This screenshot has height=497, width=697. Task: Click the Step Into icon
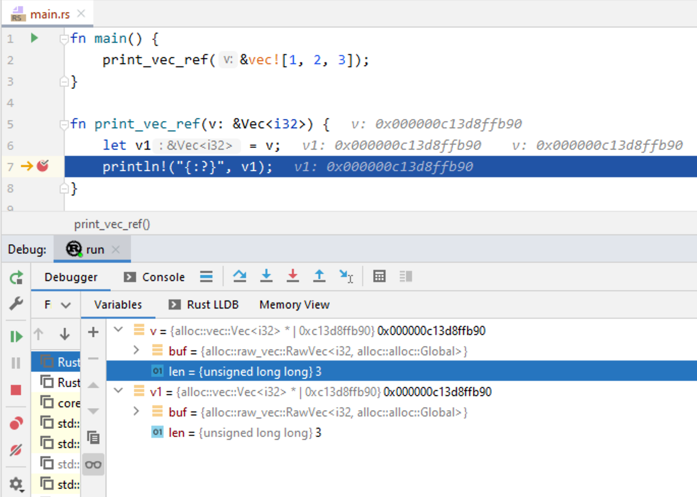click(x=266, y=276)
